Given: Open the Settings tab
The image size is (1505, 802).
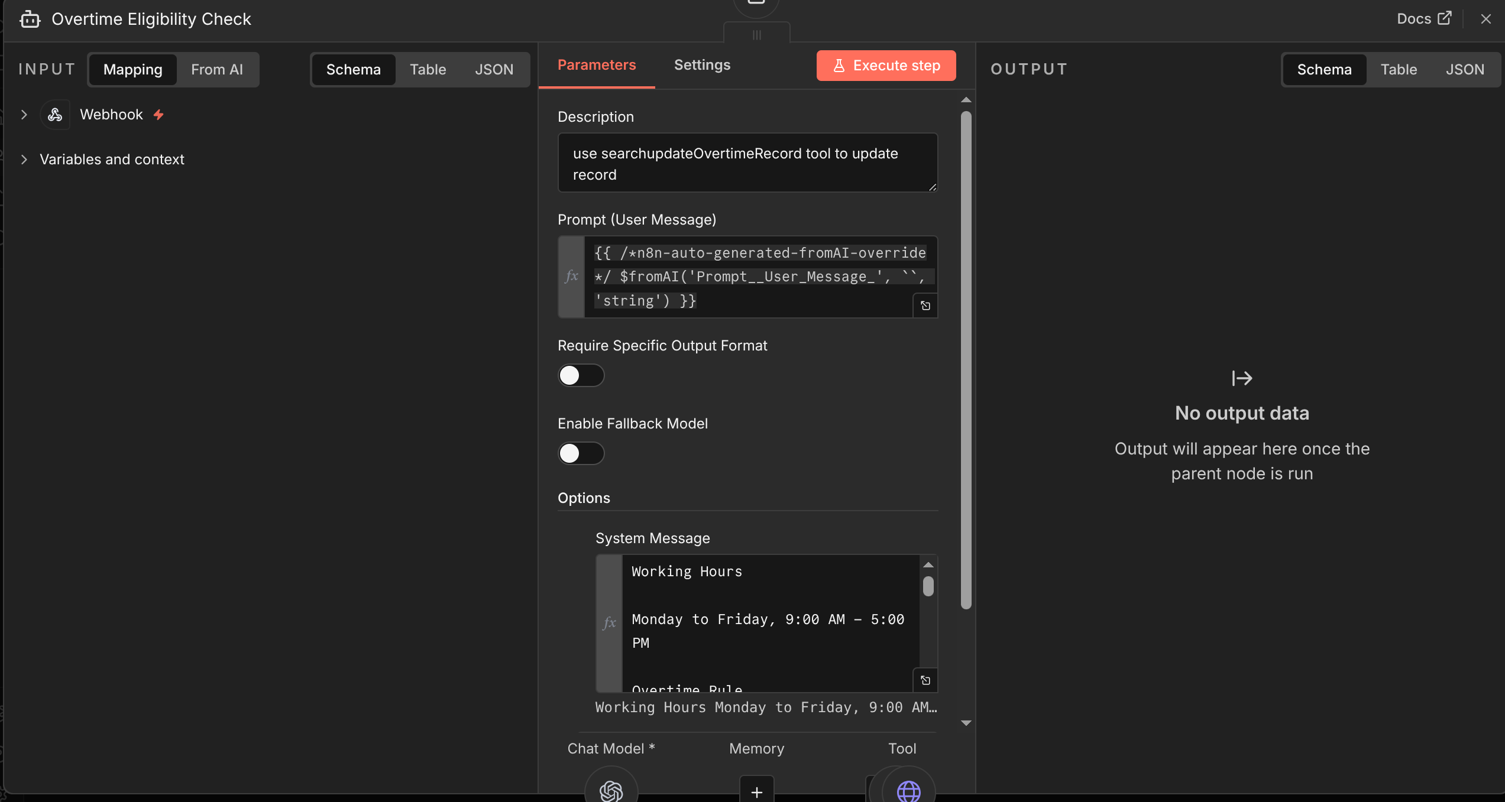Looking at the screenshot, I should pos(701,65).
